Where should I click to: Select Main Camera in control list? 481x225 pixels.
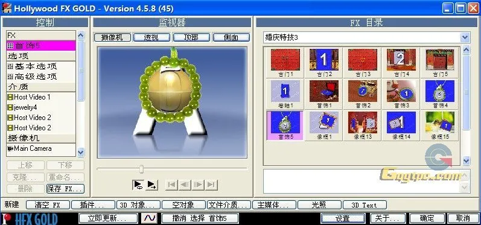pyautogui.click(x=41, y=148)
